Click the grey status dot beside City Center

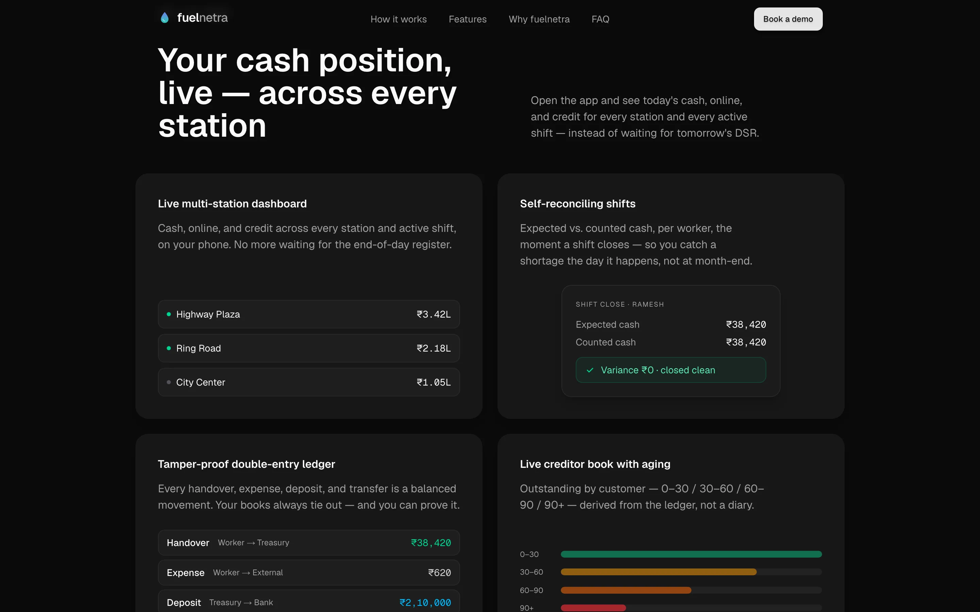[169, 382]
